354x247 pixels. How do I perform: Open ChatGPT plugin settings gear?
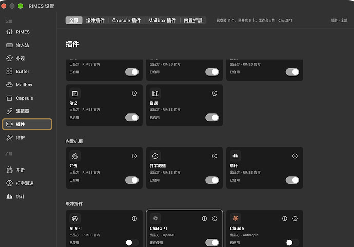pos(214,219)
